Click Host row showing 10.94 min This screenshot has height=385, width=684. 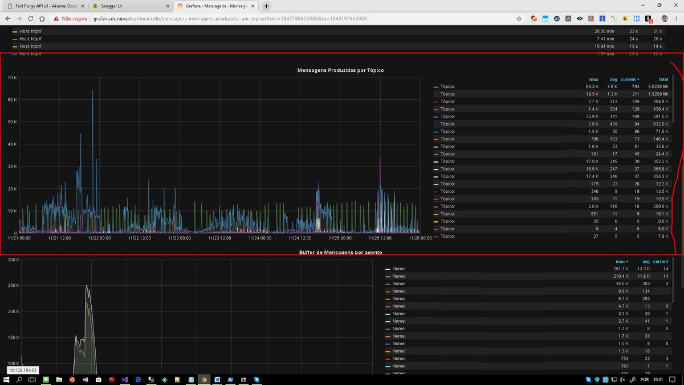click(339, 46)
